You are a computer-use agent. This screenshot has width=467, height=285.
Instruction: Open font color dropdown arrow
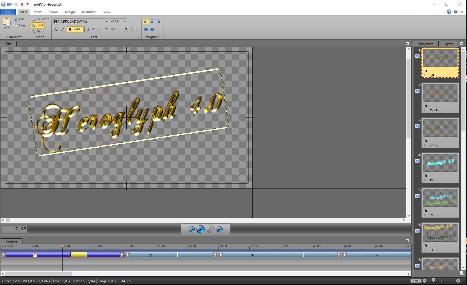click(x=130, y=29)
